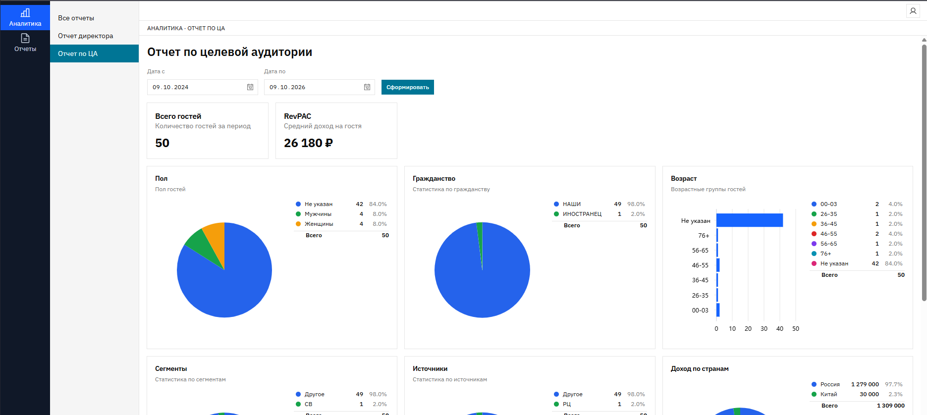The width and height of the screenshot is (927, 415).
Task: Click the vertical page scrollbar
Action: pos(924,172)
